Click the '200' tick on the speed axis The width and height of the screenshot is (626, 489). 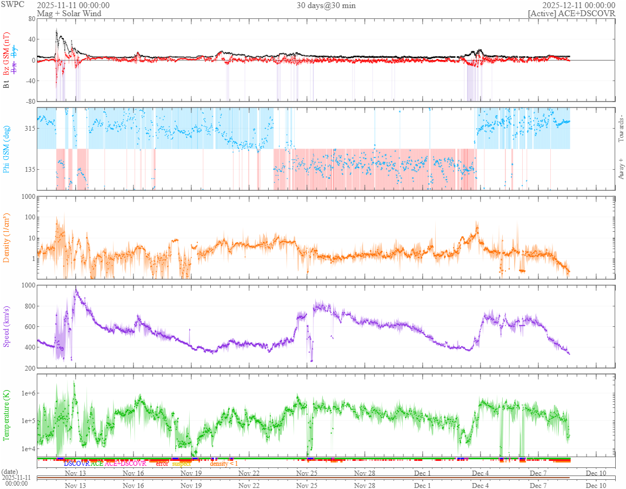(x=30, y=369)
